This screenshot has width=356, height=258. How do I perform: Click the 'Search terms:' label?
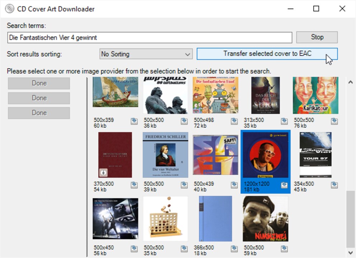(x=26, y=26)
